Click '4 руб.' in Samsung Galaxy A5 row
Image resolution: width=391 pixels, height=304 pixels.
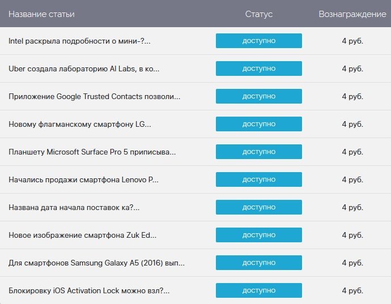click(x=352, y=263)
